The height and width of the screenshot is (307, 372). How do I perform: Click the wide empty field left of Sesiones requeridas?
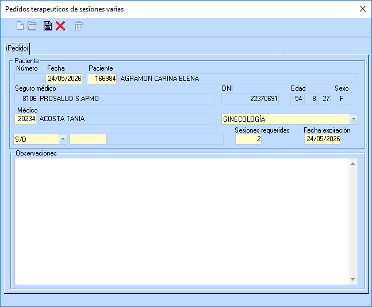166,139
